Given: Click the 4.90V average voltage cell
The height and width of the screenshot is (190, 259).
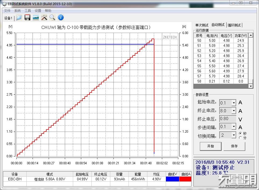Looking at the screenshot, I should 157,179.
